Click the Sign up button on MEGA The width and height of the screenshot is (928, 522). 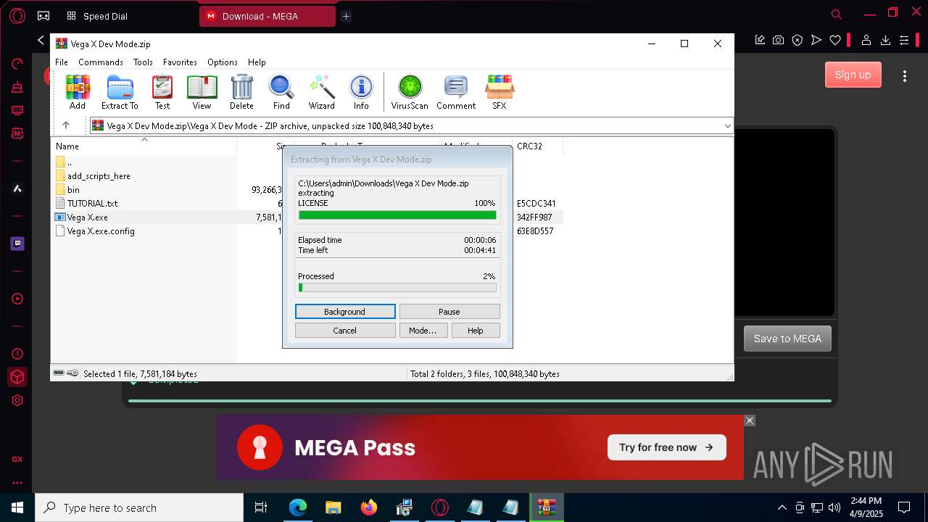click(853, 75)
